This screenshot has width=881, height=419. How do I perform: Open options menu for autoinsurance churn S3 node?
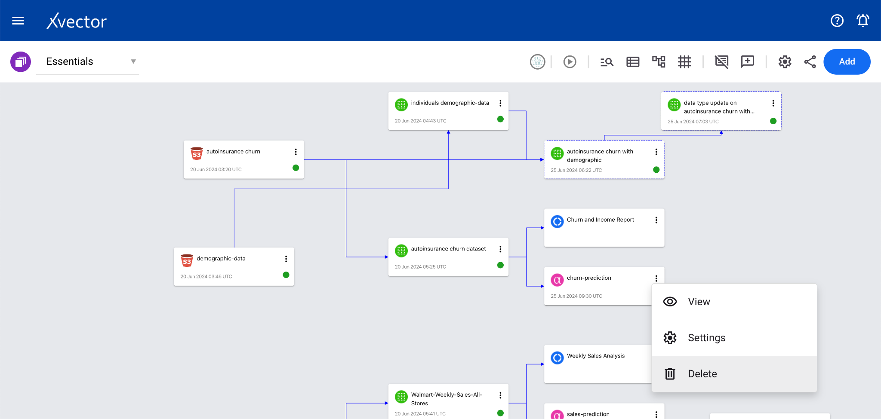(x=296, y=152)
